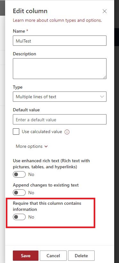Click the Use calculated value label text
Screen dimensions: 119x263
pyautogui.click(x=42, y=132)
